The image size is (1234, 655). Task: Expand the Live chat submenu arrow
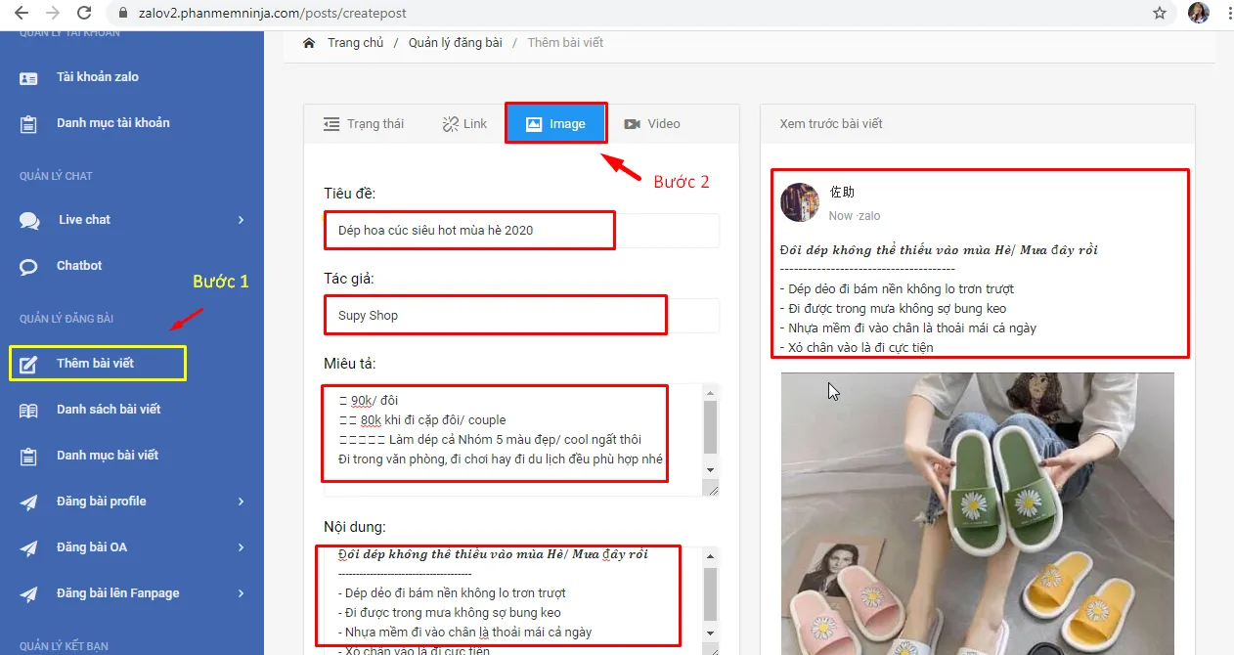(241, 220)
